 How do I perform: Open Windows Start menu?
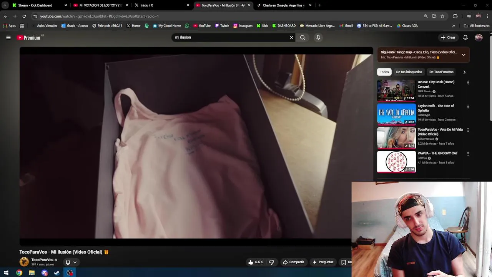click(x=6, y=272)
